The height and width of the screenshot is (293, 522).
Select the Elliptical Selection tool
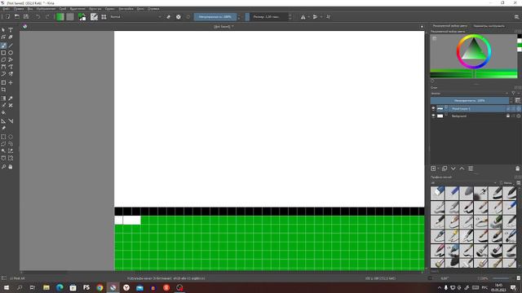point(11,137)
